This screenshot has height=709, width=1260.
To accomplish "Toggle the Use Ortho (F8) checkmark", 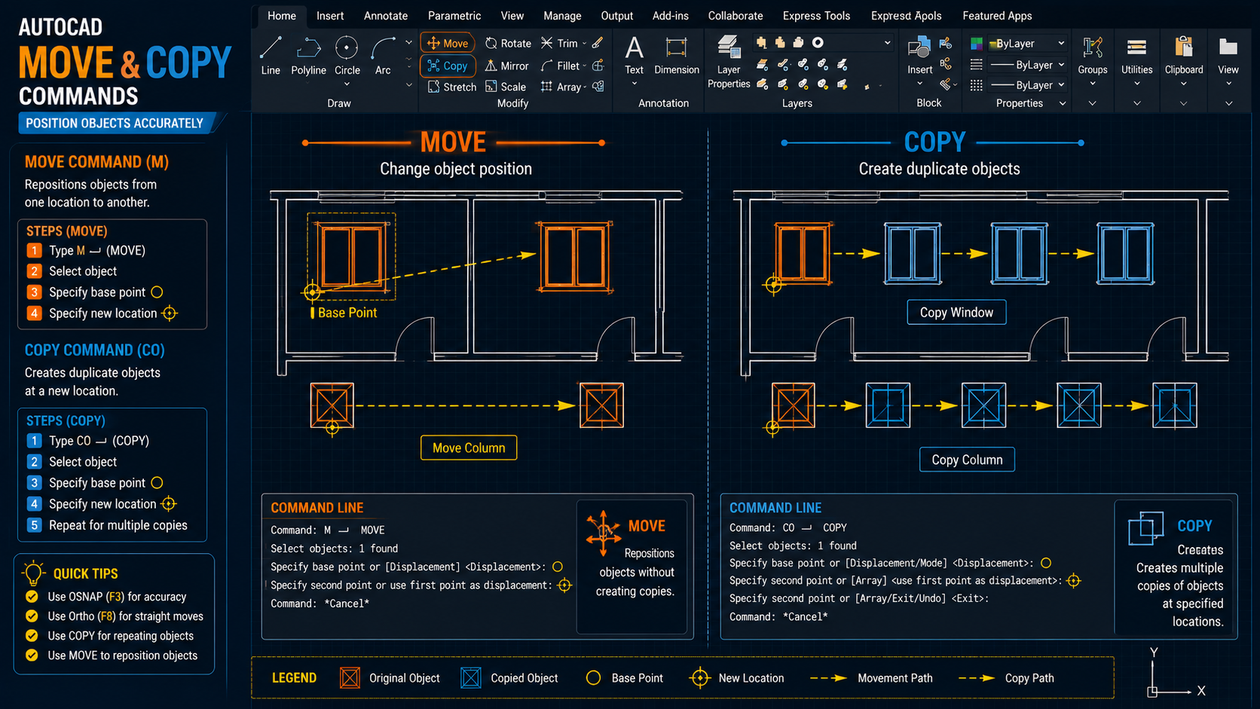I will 32,616.
